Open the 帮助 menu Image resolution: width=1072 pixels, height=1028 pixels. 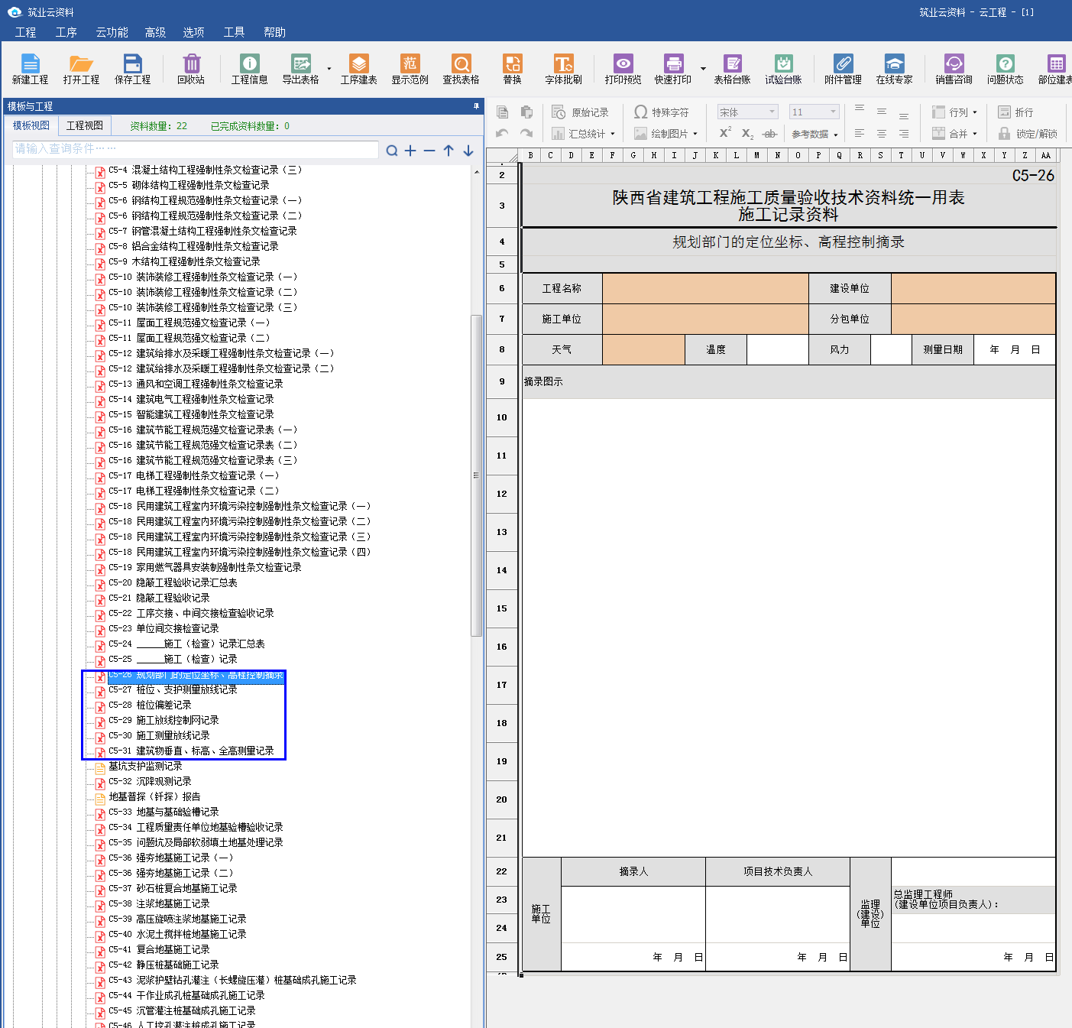point(274,32)
